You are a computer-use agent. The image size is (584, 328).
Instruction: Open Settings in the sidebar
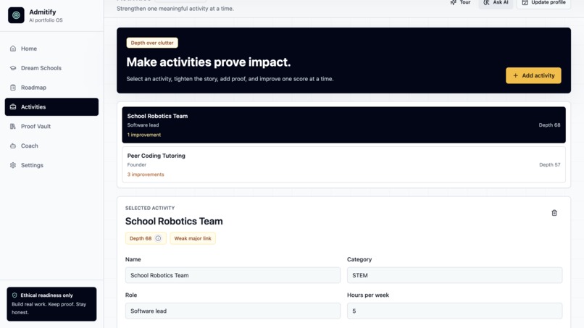(x=51, y=165)
